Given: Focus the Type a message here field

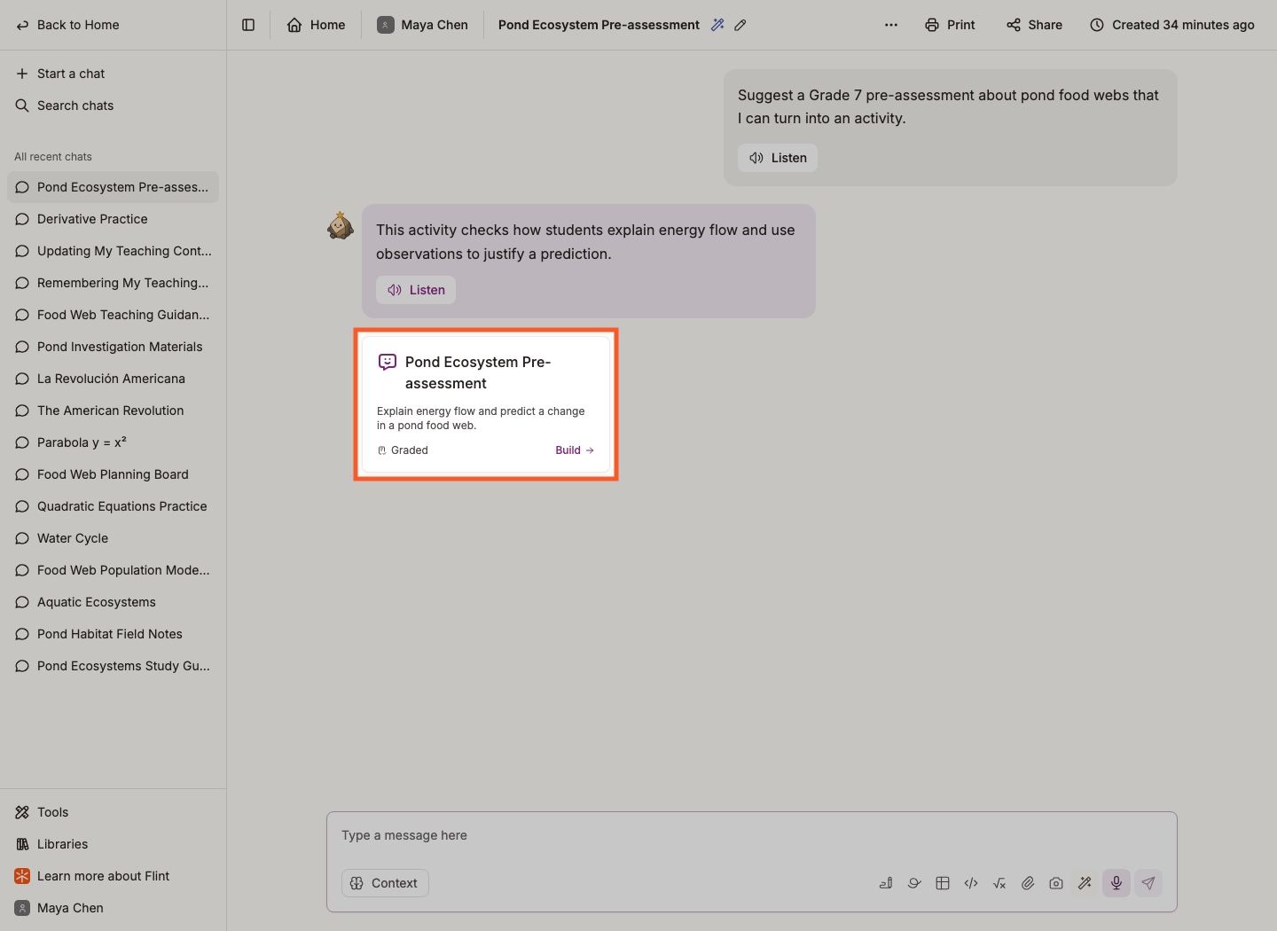Looking at the screenshot, I should 751,835.
